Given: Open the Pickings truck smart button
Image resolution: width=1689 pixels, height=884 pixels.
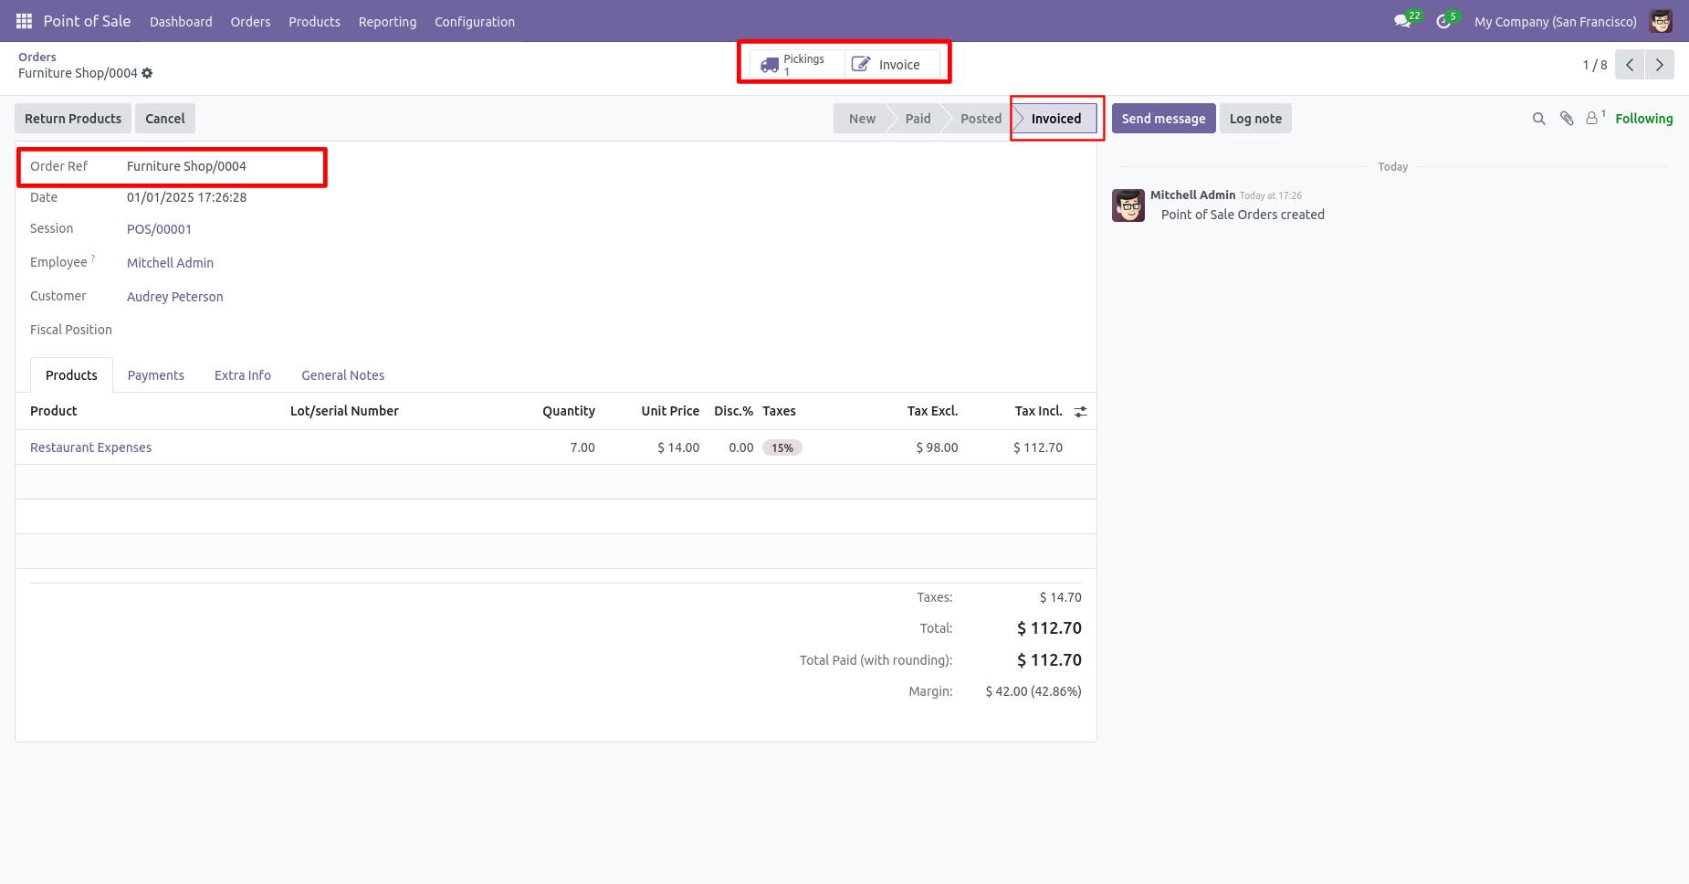Looking at the screenshot, I should (797, 65).
